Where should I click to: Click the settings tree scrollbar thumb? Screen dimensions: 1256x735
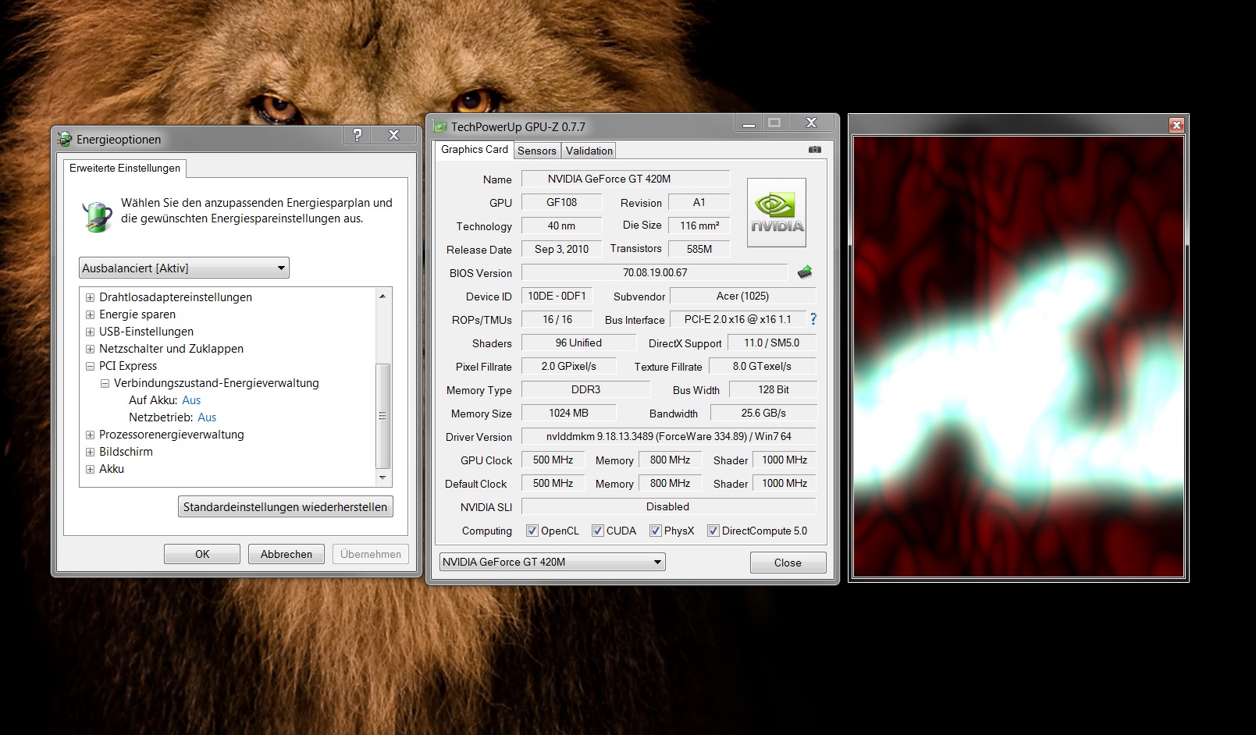tap(382, 416)
